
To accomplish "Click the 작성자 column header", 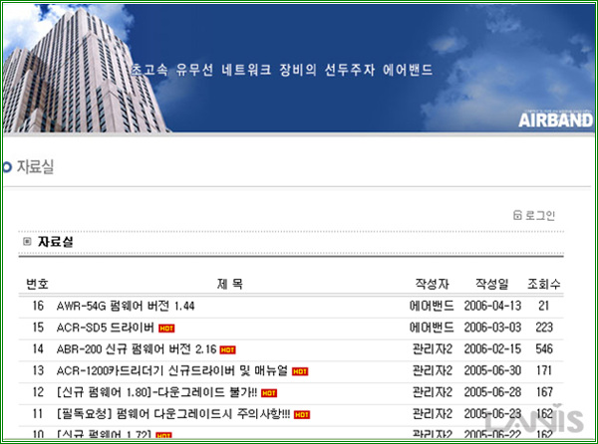I will click(x=433, y=284).
